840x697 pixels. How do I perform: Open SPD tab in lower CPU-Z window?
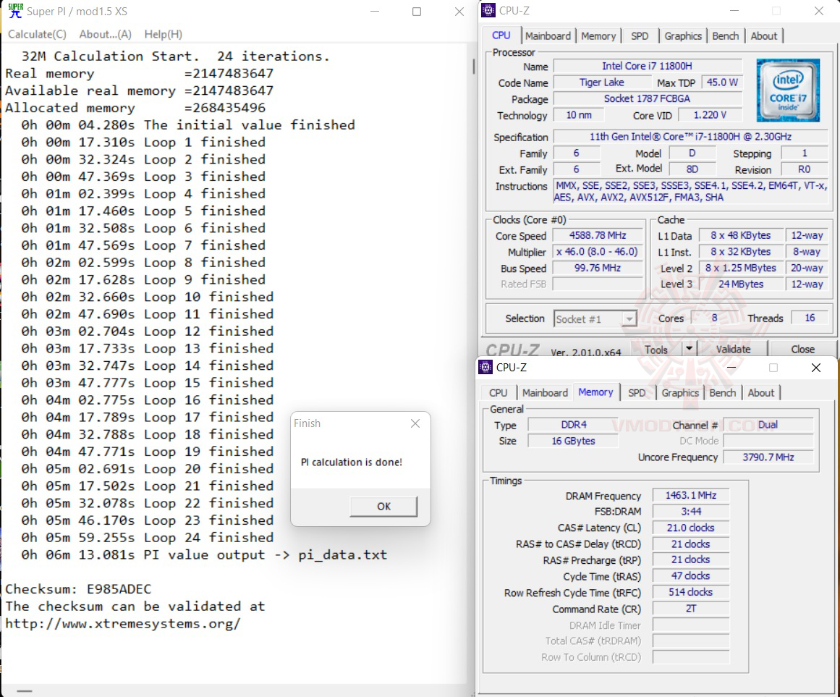click(x=637, y=393)
